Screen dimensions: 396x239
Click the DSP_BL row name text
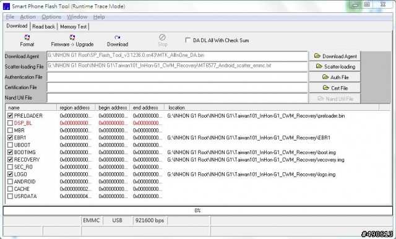pyautogui.click(x=23, y=123)
